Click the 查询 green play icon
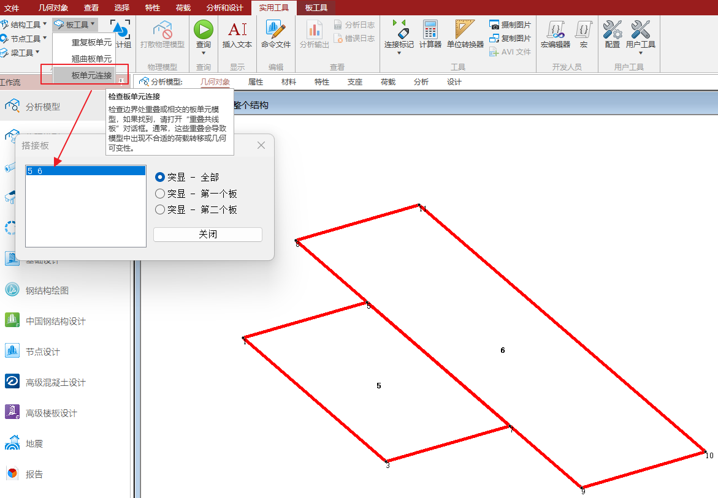 click(204, 29)
